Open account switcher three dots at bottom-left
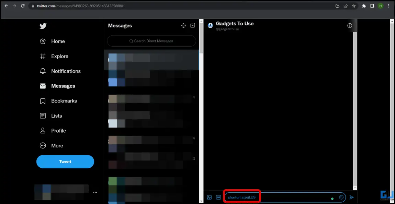395x204 pixels. pos(95,192)
